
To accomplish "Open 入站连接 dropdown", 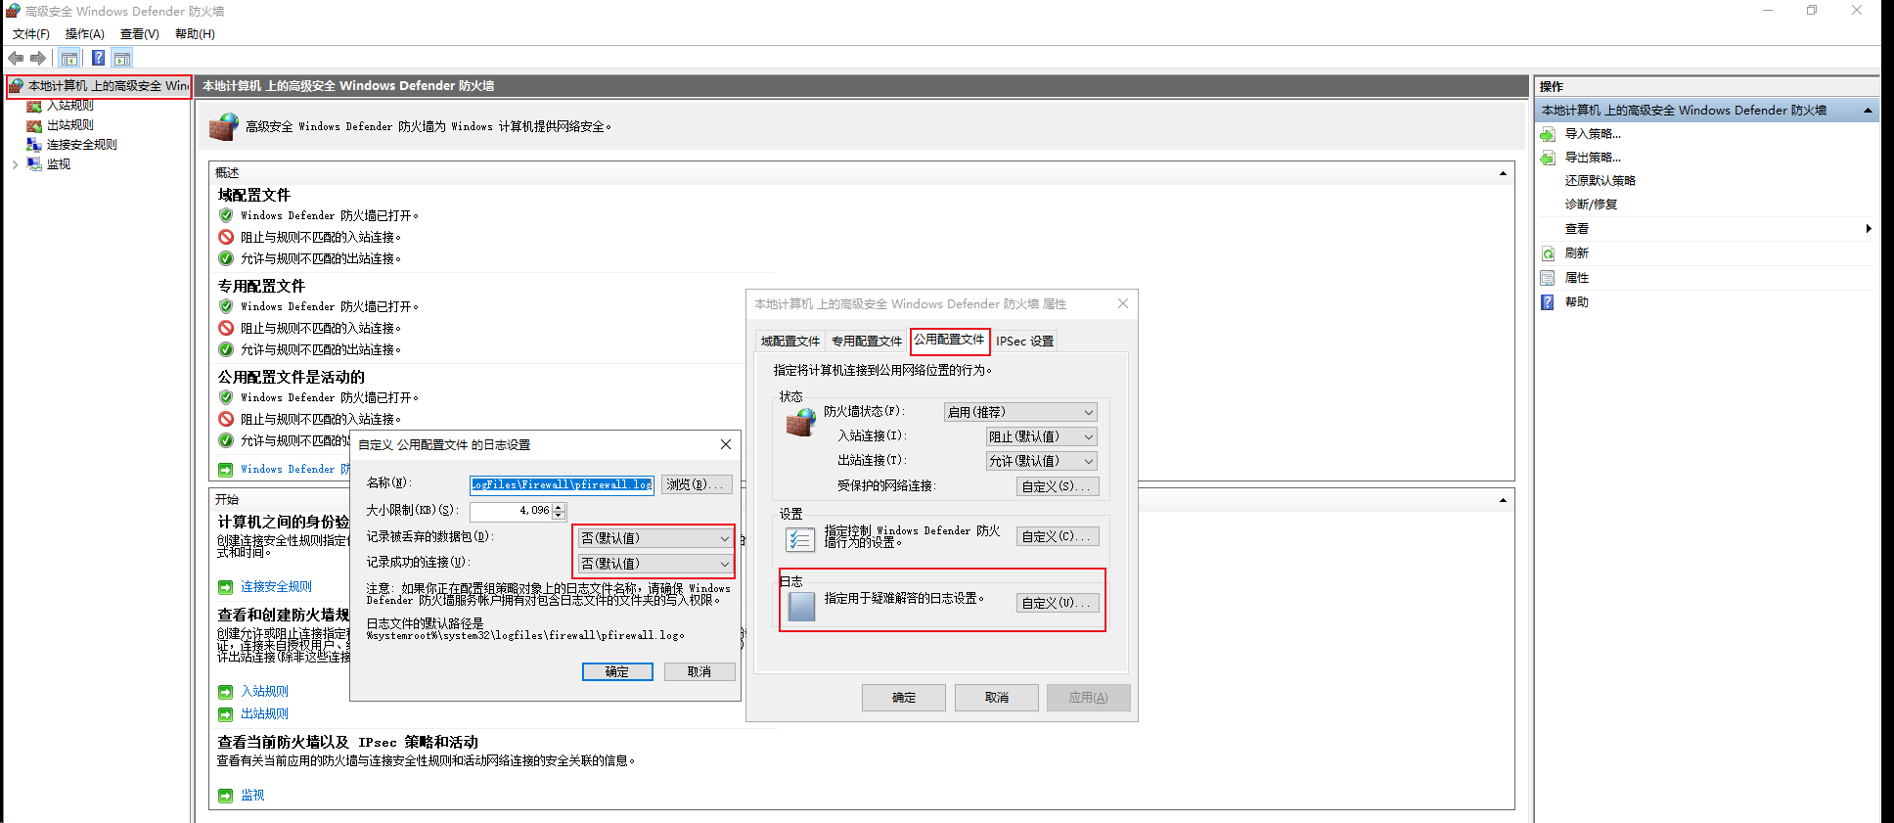I will click(1041, 436).
